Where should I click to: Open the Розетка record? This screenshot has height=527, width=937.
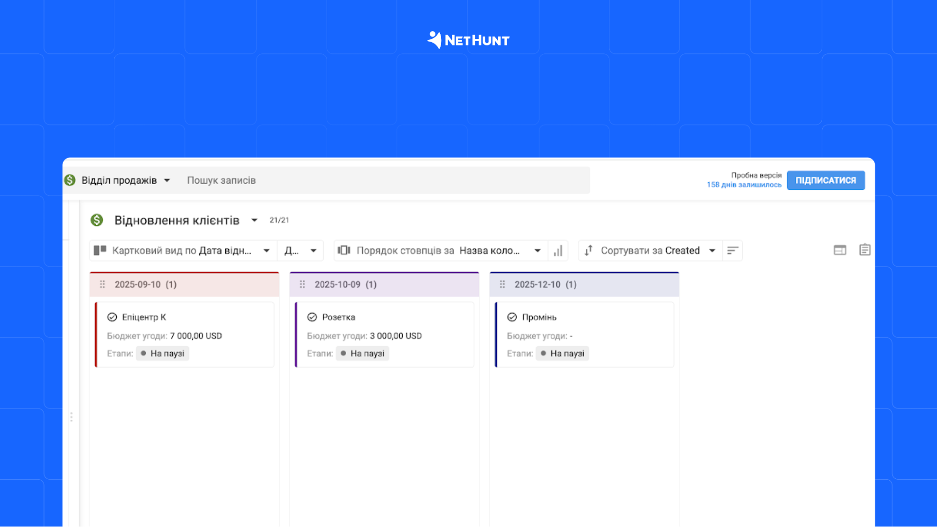click(x=338, y=317)
